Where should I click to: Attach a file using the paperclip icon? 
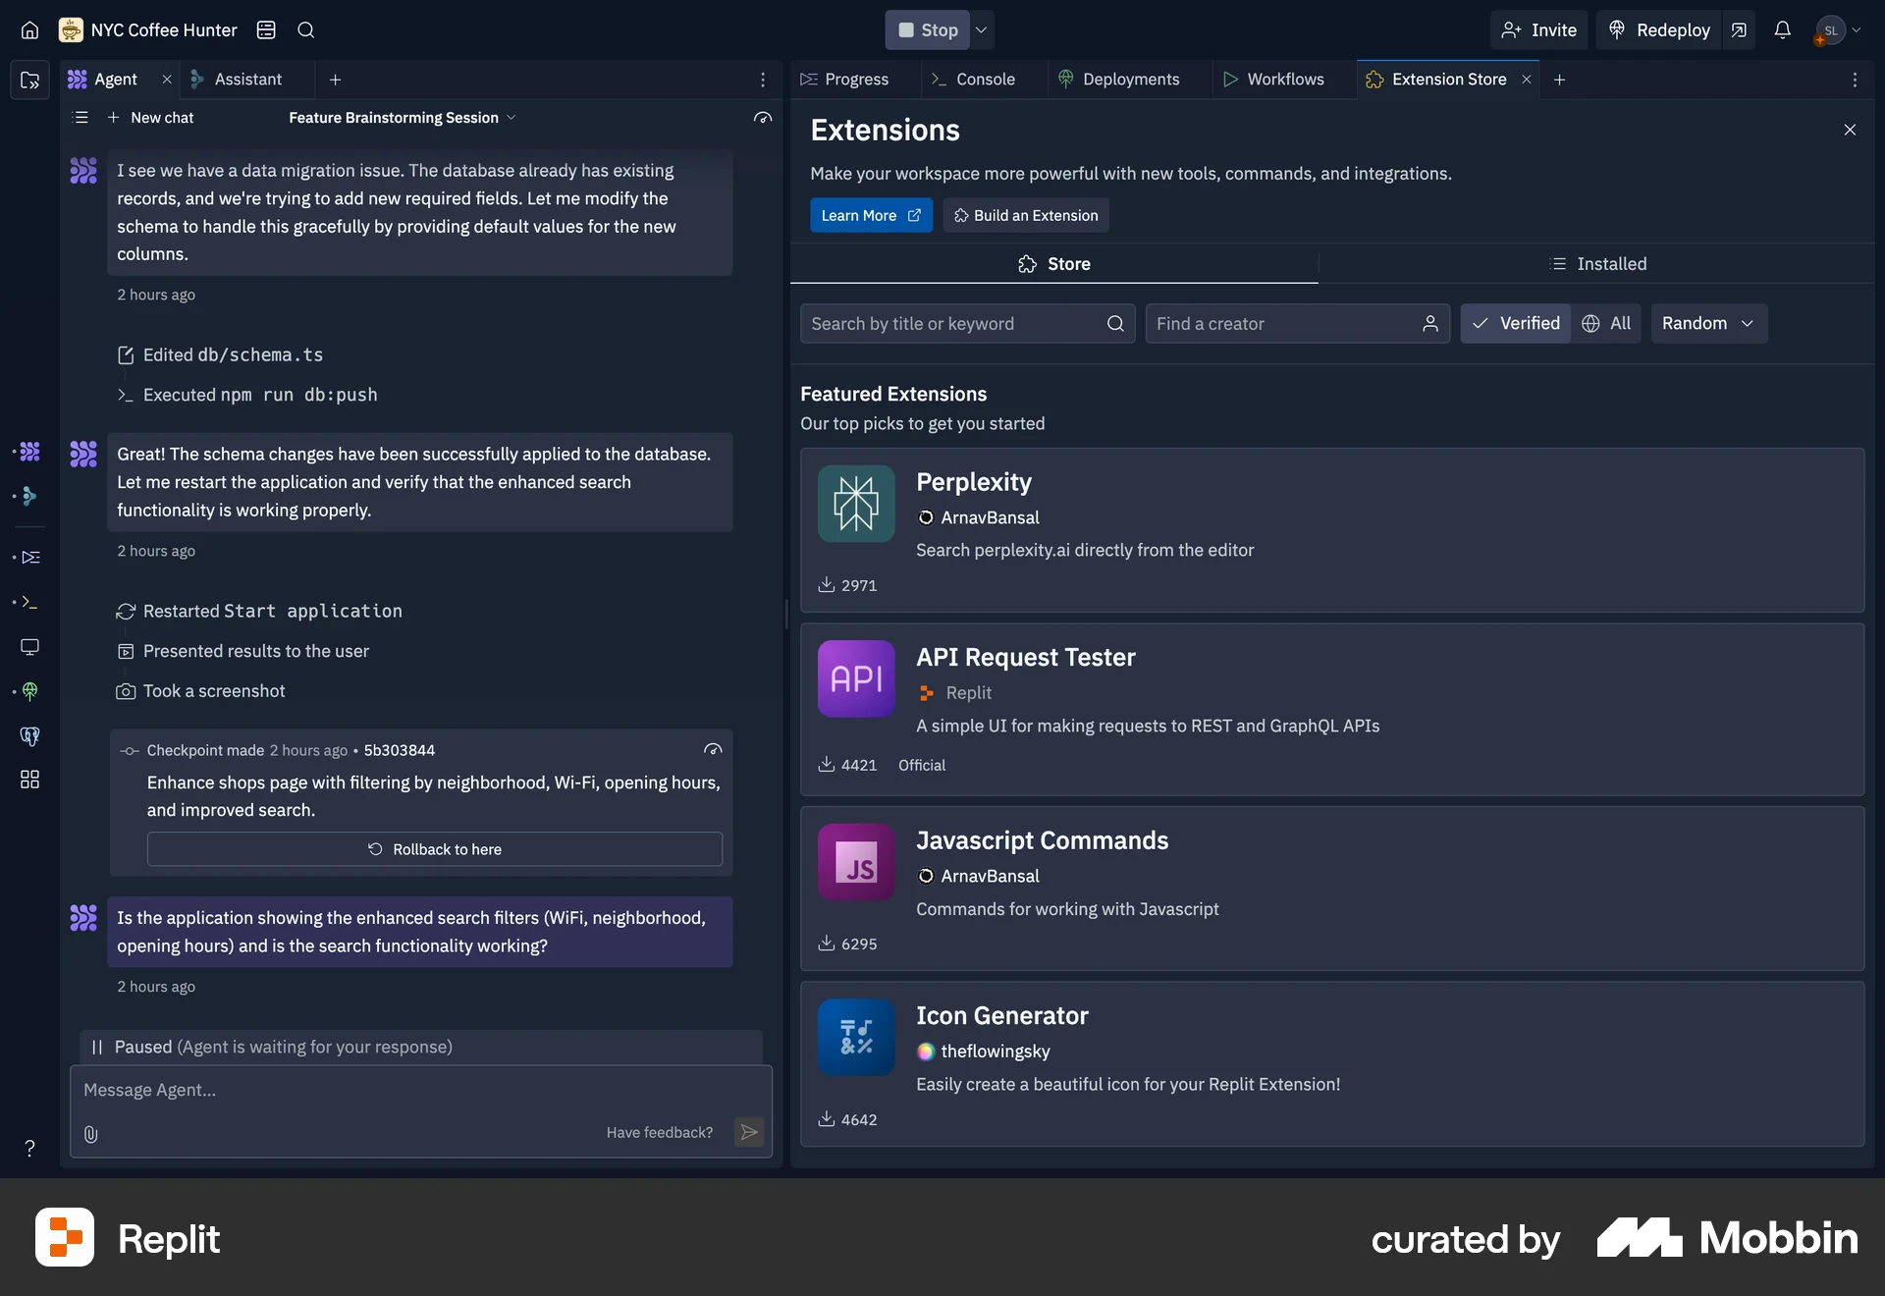[x=90, y=1134]
